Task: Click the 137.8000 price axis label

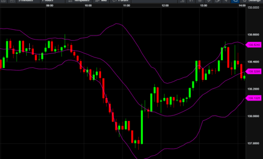Action: coord(253,144)
